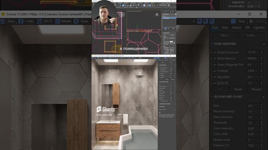The height and width of the screenshot is (150, 268).
Task: Toggle the TONE MAPPING section checkbox
Action: tap(264, 44)
